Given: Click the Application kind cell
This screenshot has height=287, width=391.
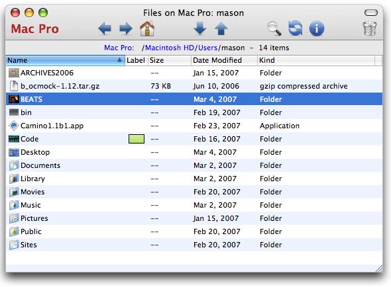Looking at the screenshot, I should [280, 126].
